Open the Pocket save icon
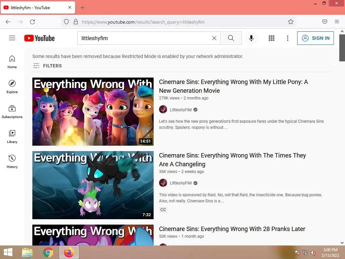Viewport: 345px width, 259px height. (x=325, y=22)
